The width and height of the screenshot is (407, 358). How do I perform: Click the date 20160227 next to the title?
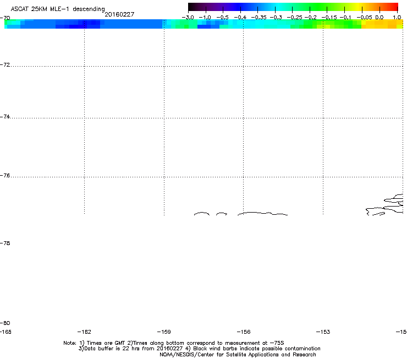coord(119,14)
